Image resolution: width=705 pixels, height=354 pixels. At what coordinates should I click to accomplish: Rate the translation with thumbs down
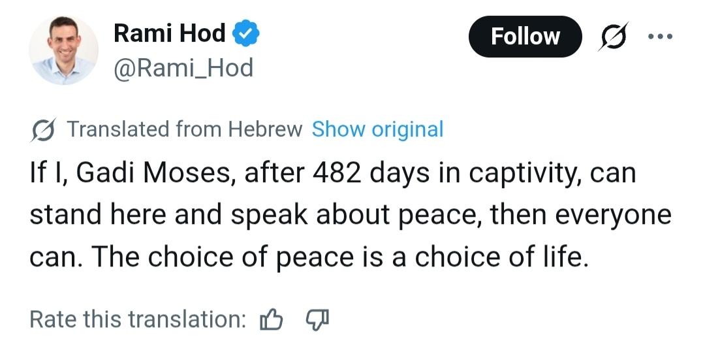pyautogui.click(x=317, y=319)
